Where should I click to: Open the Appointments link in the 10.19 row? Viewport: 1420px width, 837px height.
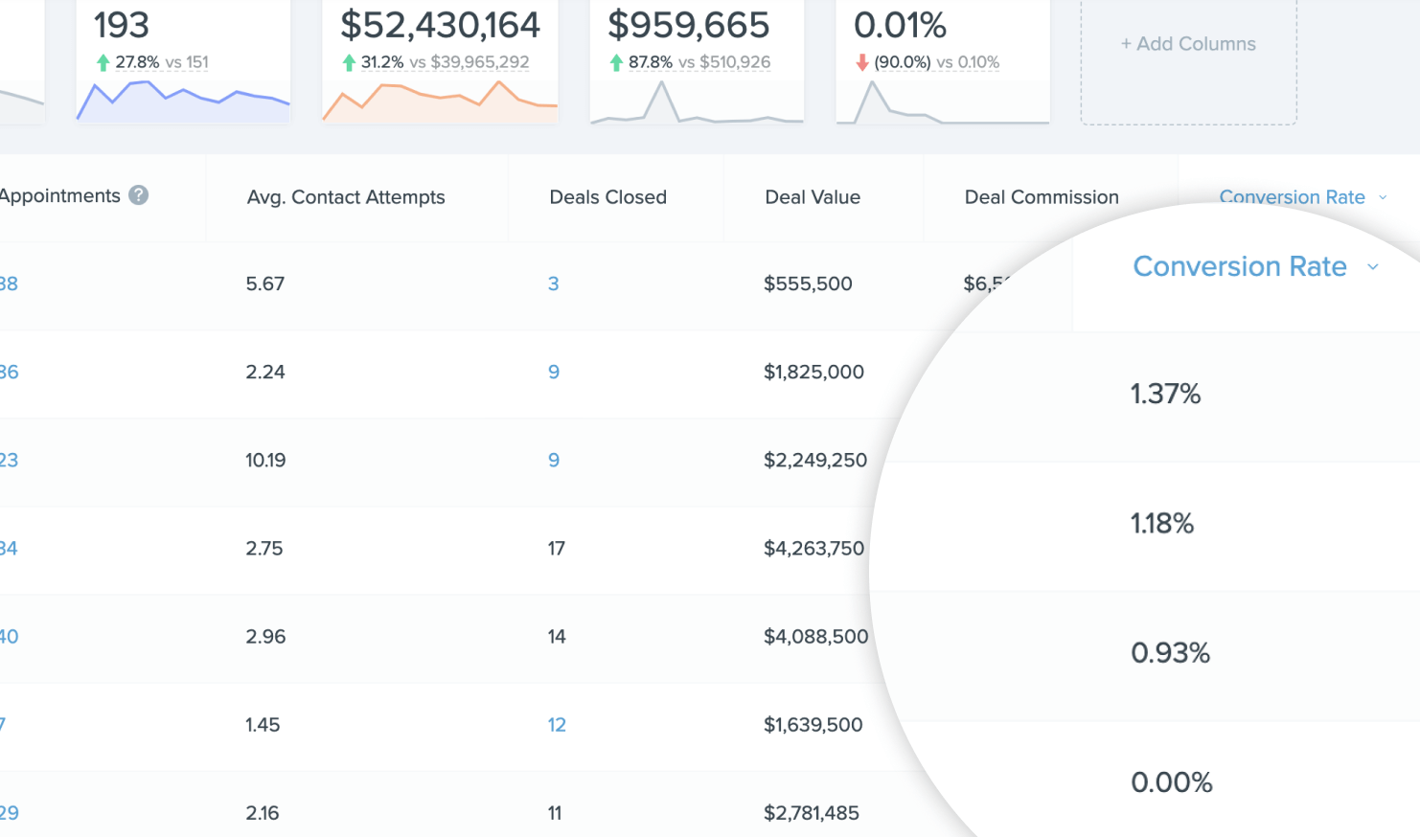(x=9, y=460)
